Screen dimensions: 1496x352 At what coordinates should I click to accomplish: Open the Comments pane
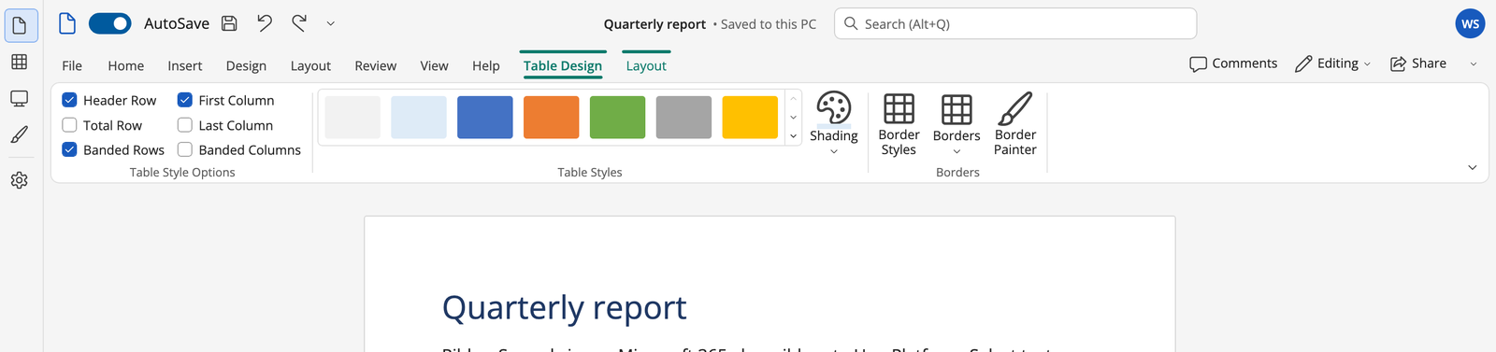(1233, 63)
